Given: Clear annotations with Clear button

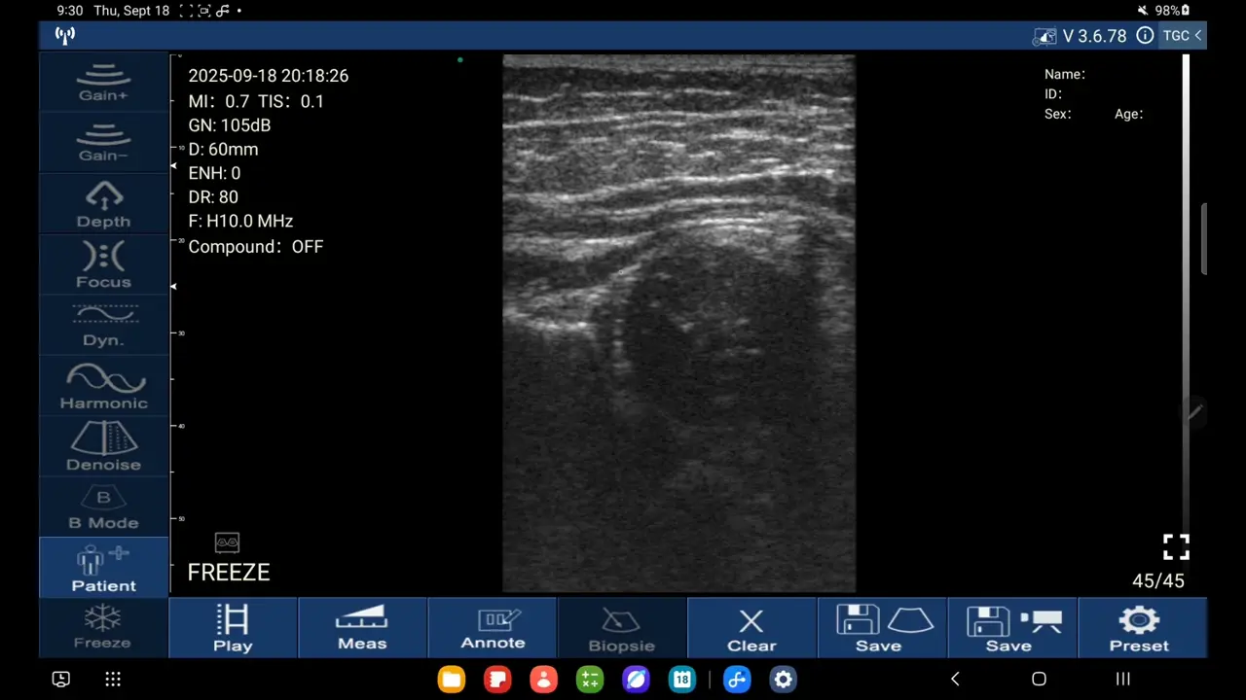Looking at the screenshot, I should pyautogui.click(x=751, y=628).
